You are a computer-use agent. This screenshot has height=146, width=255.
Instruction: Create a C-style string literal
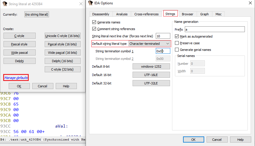click(x=19, y=36)
